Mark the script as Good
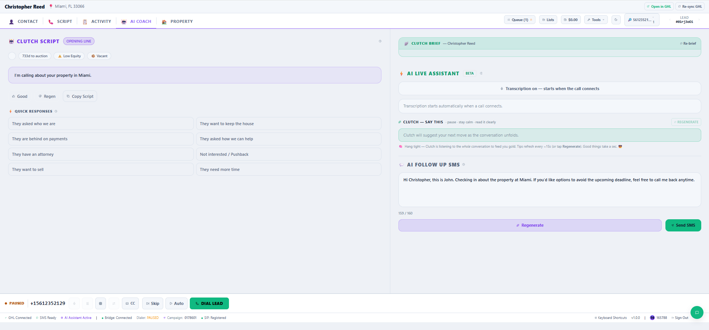Screen dimensions: 709x330 coord(20,96)
